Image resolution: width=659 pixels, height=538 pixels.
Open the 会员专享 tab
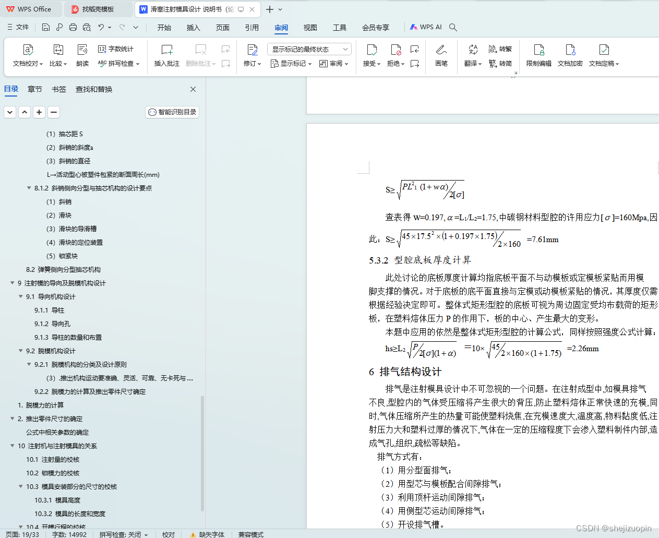(376, 28)
